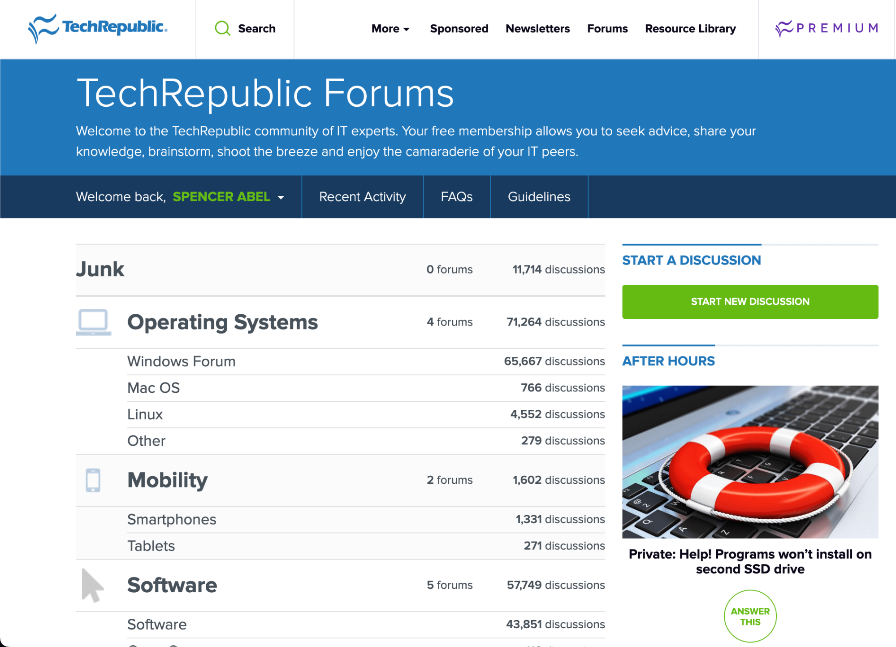Screen dimensions: 896x647
Task: Open the Operating Systems category heading
Action: 222,322
